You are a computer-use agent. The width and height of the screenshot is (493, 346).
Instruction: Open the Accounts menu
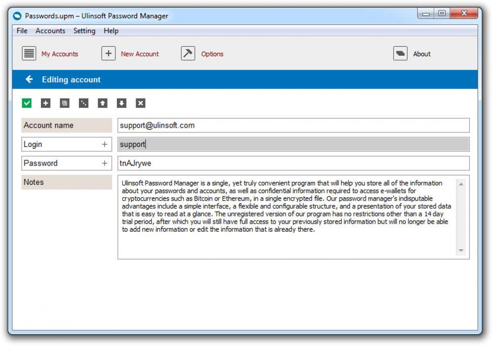click(50, 31)
